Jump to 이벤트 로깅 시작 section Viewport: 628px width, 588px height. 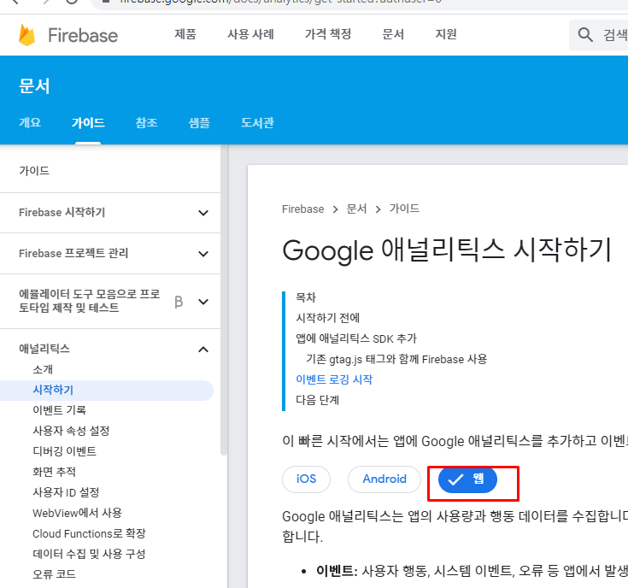(334, 379)
